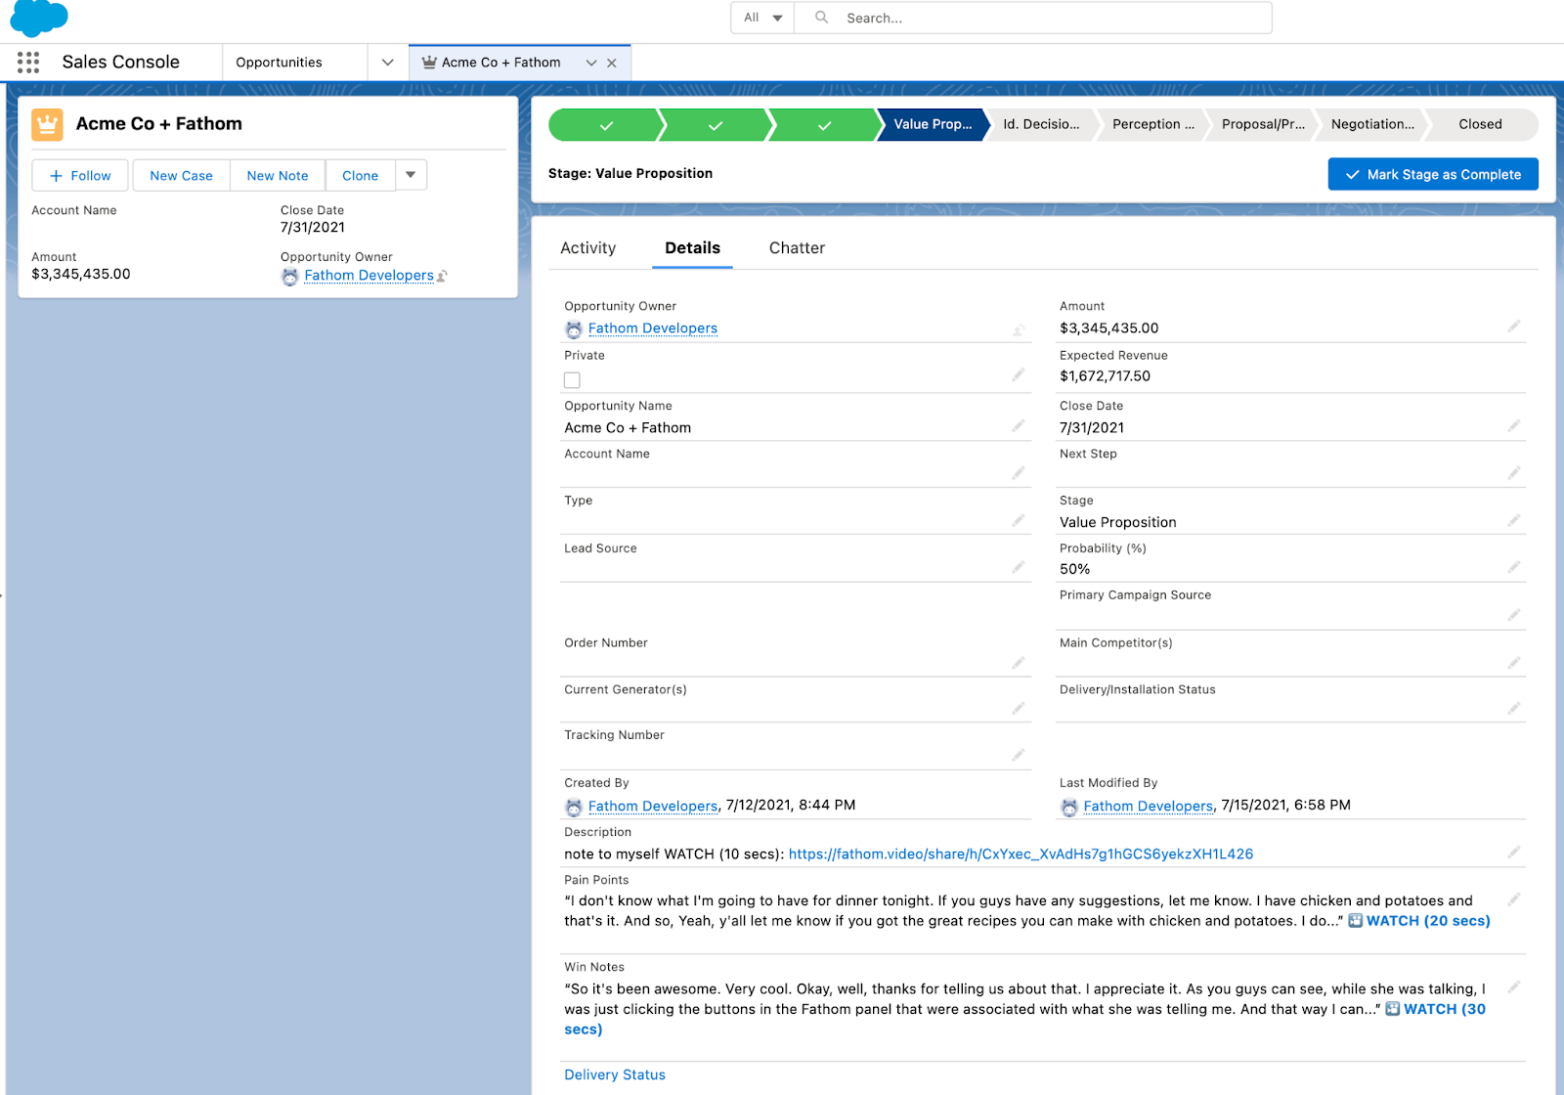
Task: Edit the Current Generator(s) pencil icon
Action: (x=1018, y=709)
